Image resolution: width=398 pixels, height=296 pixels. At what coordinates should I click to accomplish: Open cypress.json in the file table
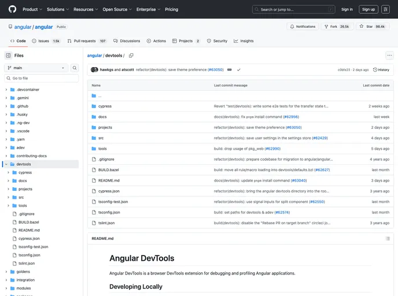coord(109,191)
